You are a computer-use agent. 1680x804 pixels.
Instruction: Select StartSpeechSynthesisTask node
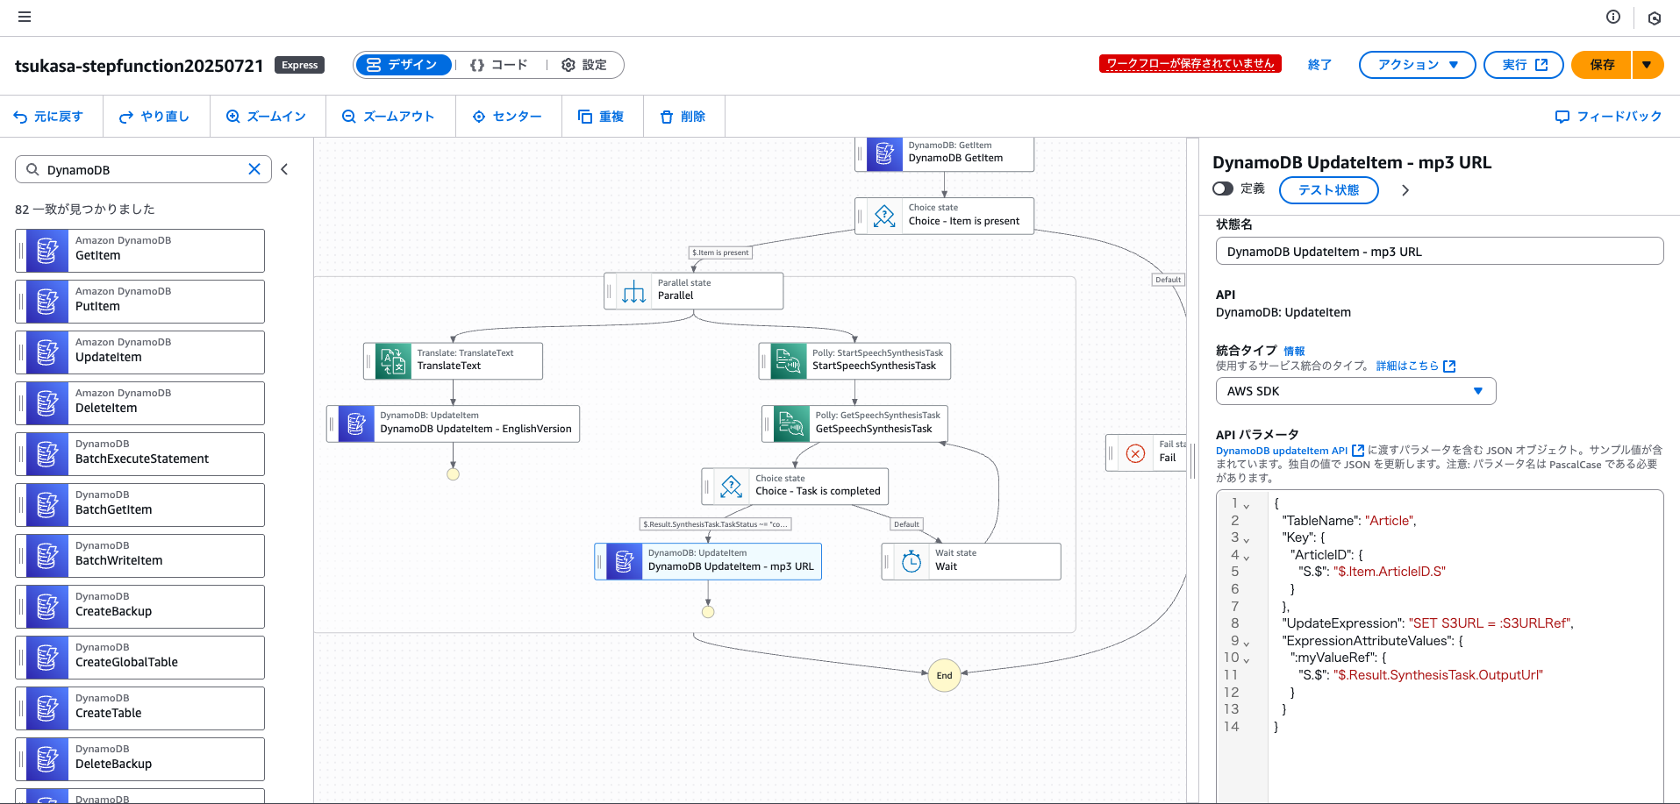[855, 360]
